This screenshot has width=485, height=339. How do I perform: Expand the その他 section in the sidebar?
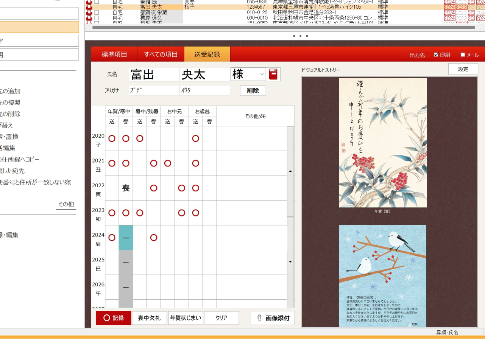[x=66, y=203]
